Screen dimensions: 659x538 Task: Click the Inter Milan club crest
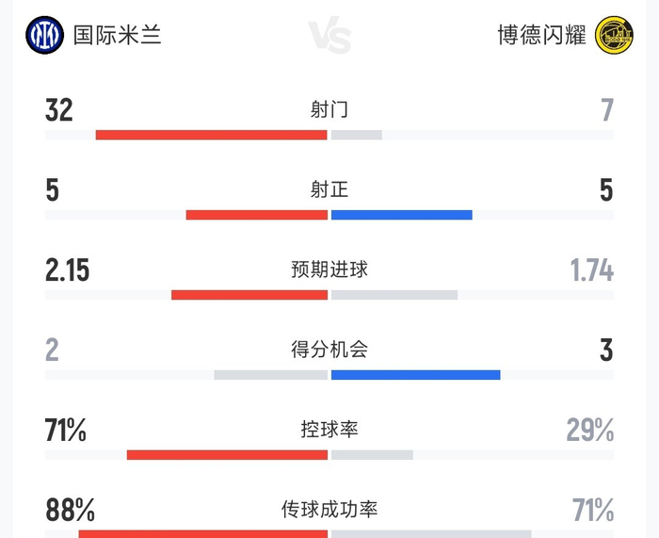[45, 36]
